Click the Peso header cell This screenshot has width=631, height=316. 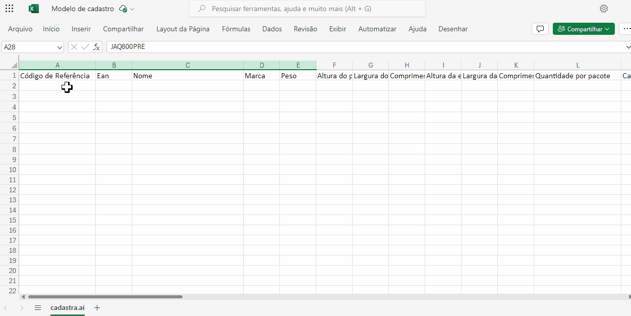pos(298,76)
